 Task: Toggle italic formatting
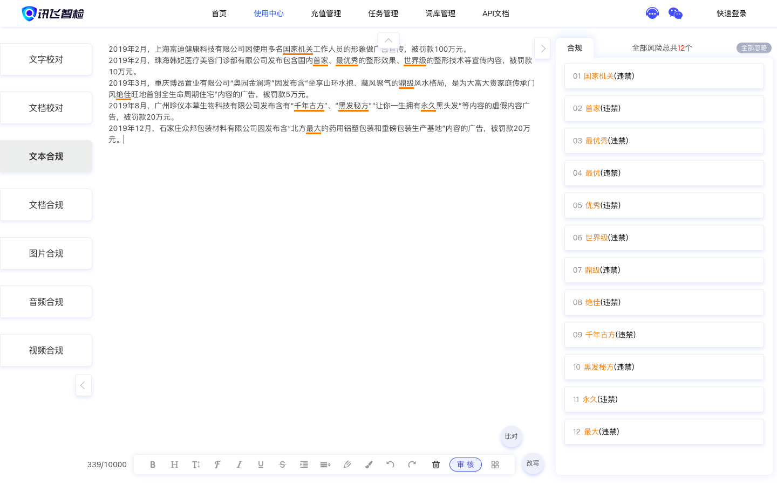[x=239, y=465]
